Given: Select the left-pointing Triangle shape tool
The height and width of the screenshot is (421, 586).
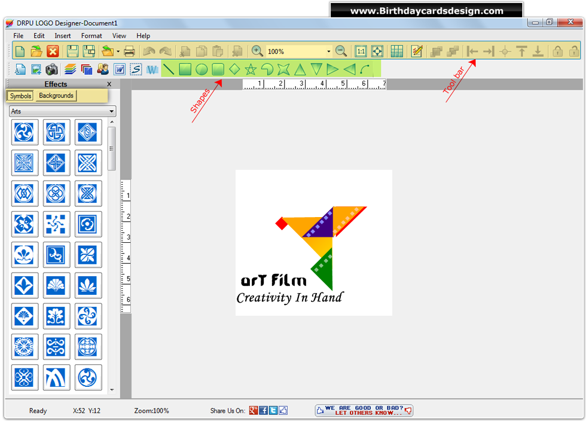Looking at the screenshot, I should coord(349,69).
